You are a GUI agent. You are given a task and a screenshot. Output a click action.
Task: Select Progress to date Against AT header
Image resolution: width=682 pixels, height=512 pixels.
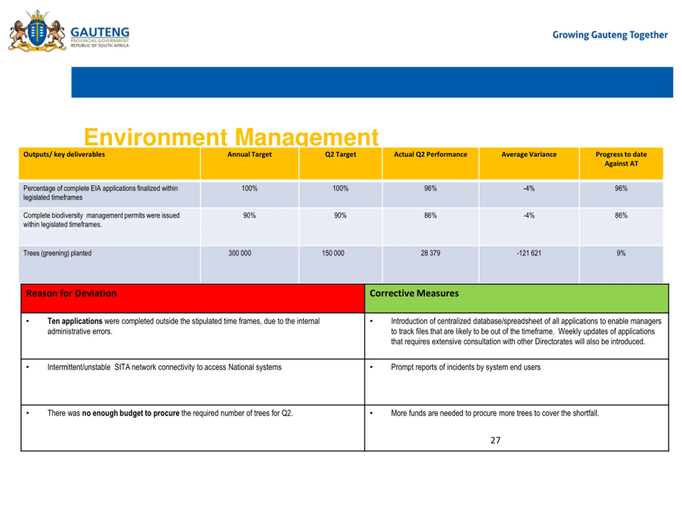[621, 163]
